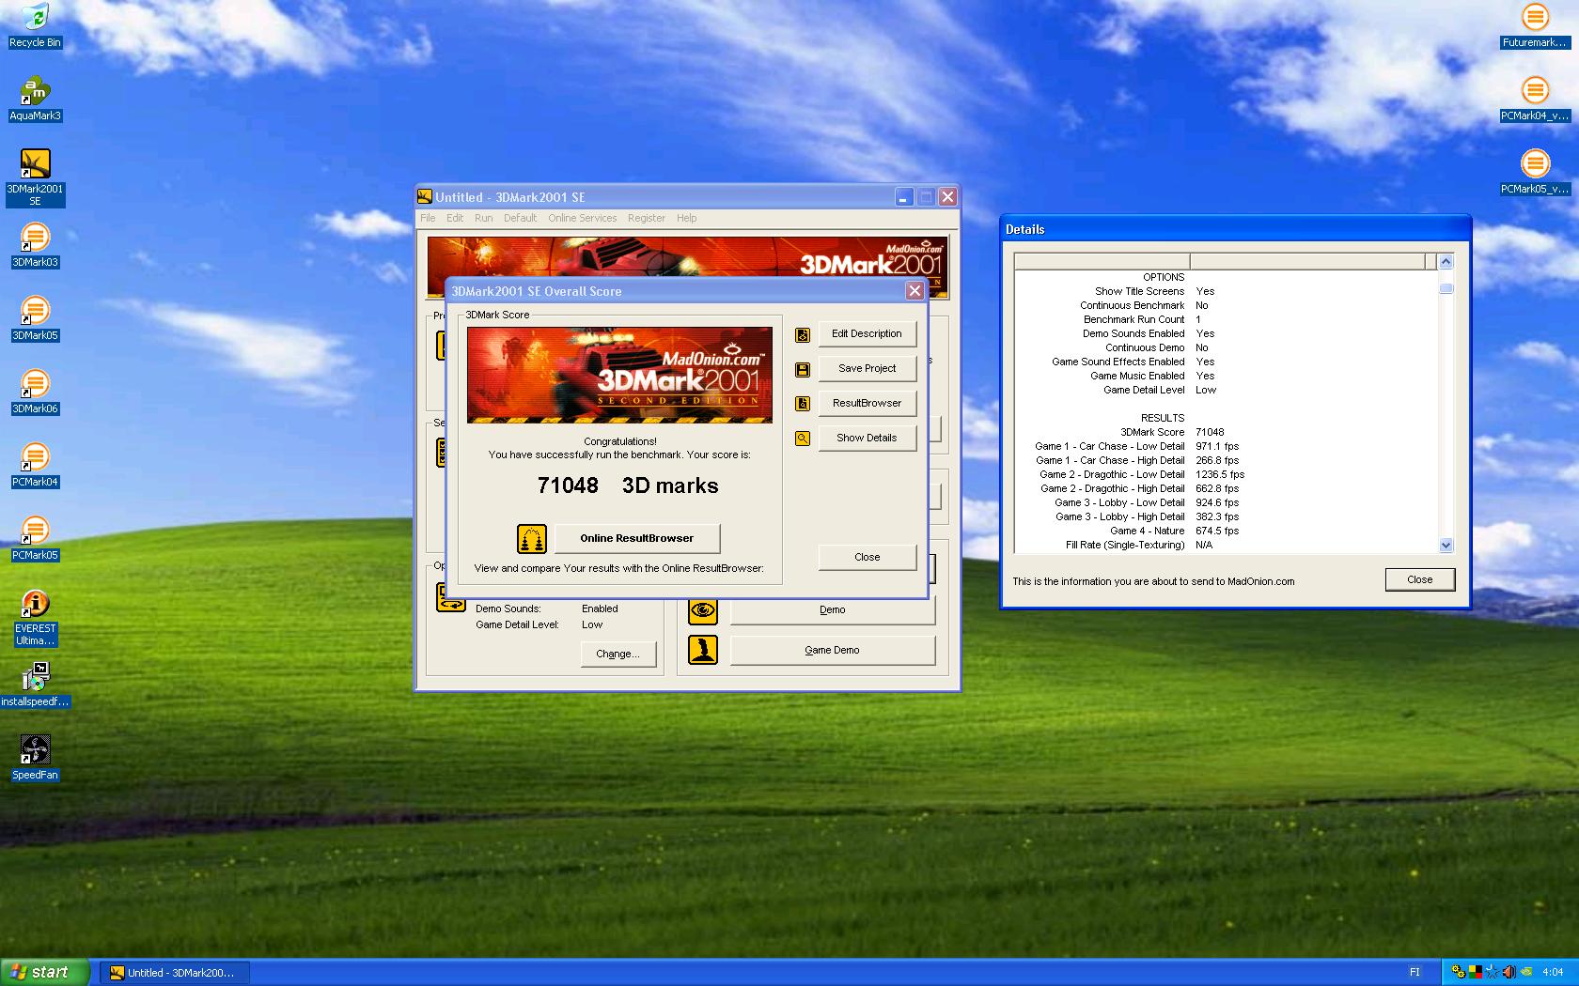Click the options icon beside Demo Sounds
This screenshot has width=1579, height=986.
(x=451, y=598)
